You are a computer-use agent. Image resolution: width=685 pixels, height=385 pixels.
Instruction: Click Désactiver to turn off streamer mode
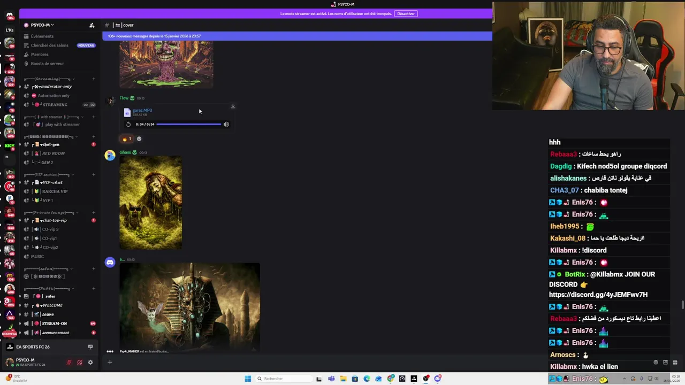pos(406,14)
